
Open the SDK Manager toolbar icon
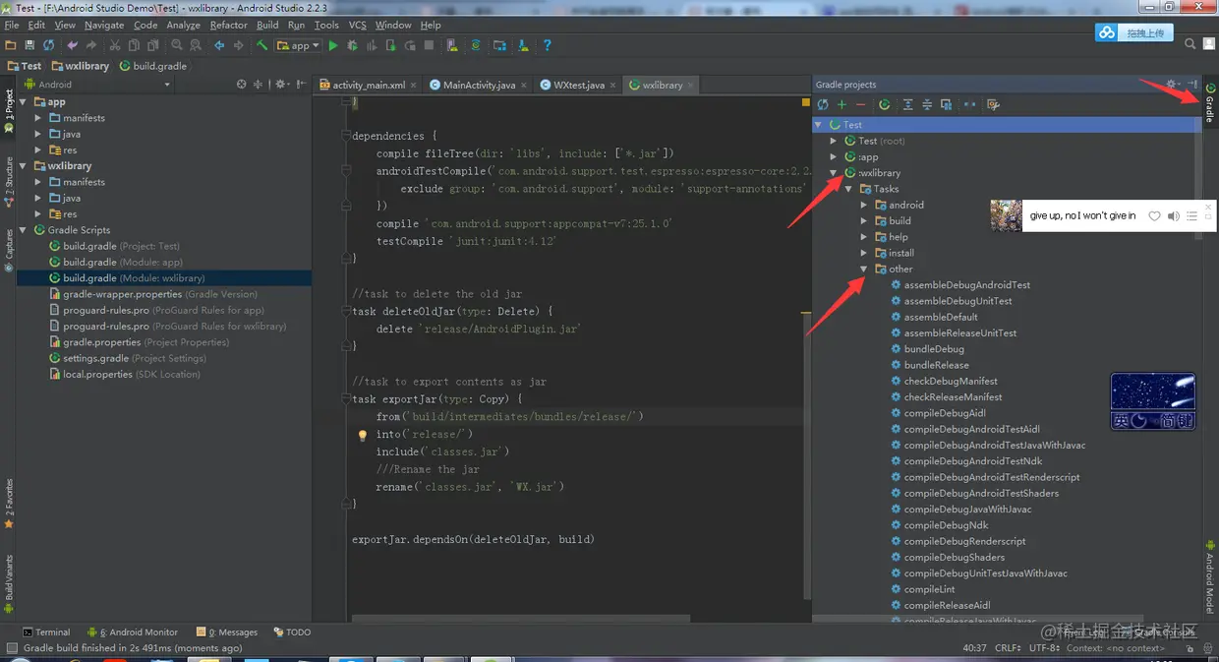click(523, 45)
